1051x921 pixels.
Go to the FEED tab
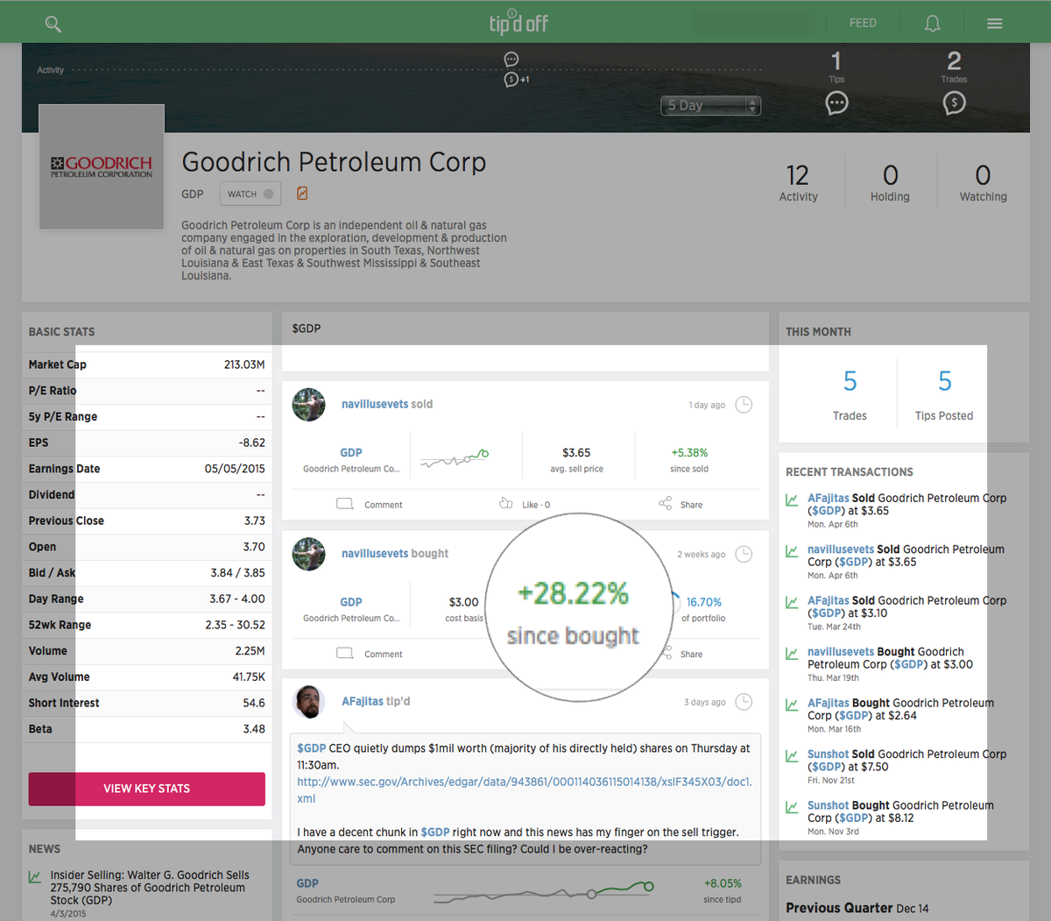coord(863,23)
